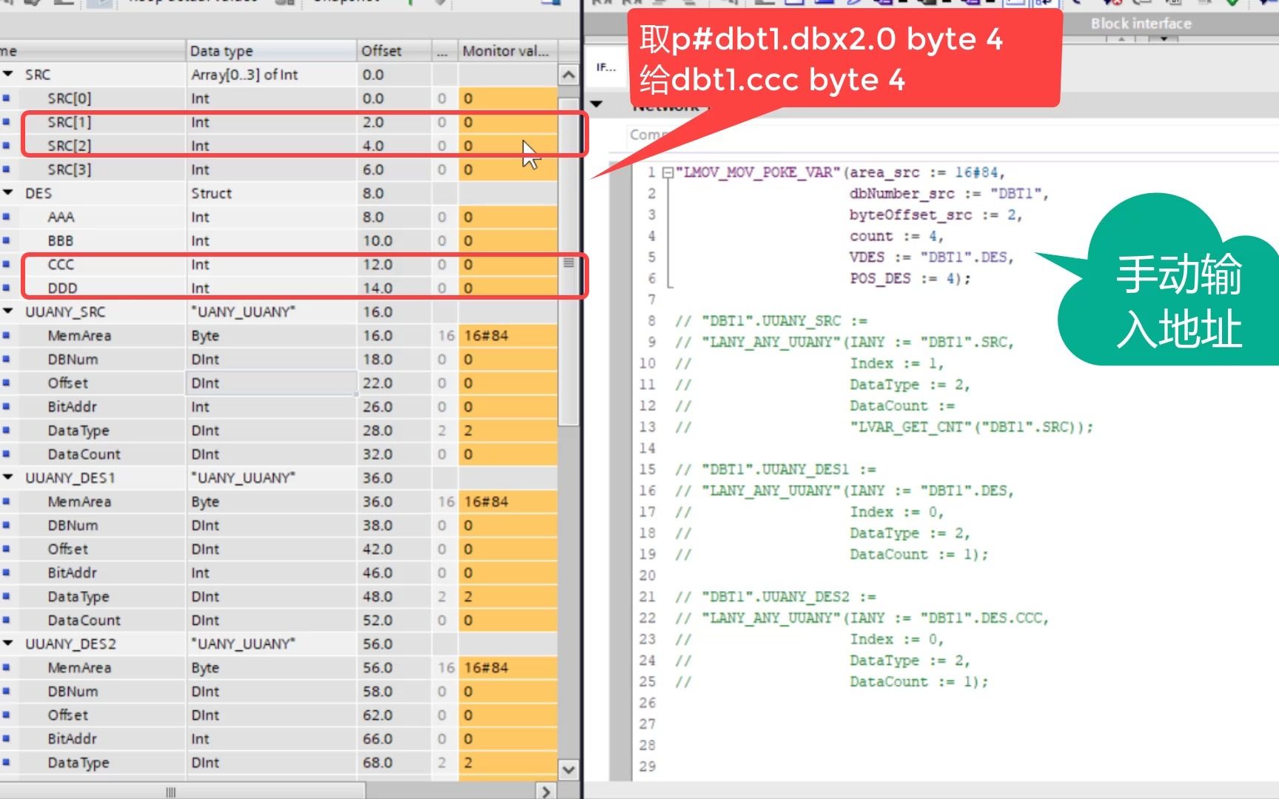Collapse the DES struct node

tap(8, 192)
